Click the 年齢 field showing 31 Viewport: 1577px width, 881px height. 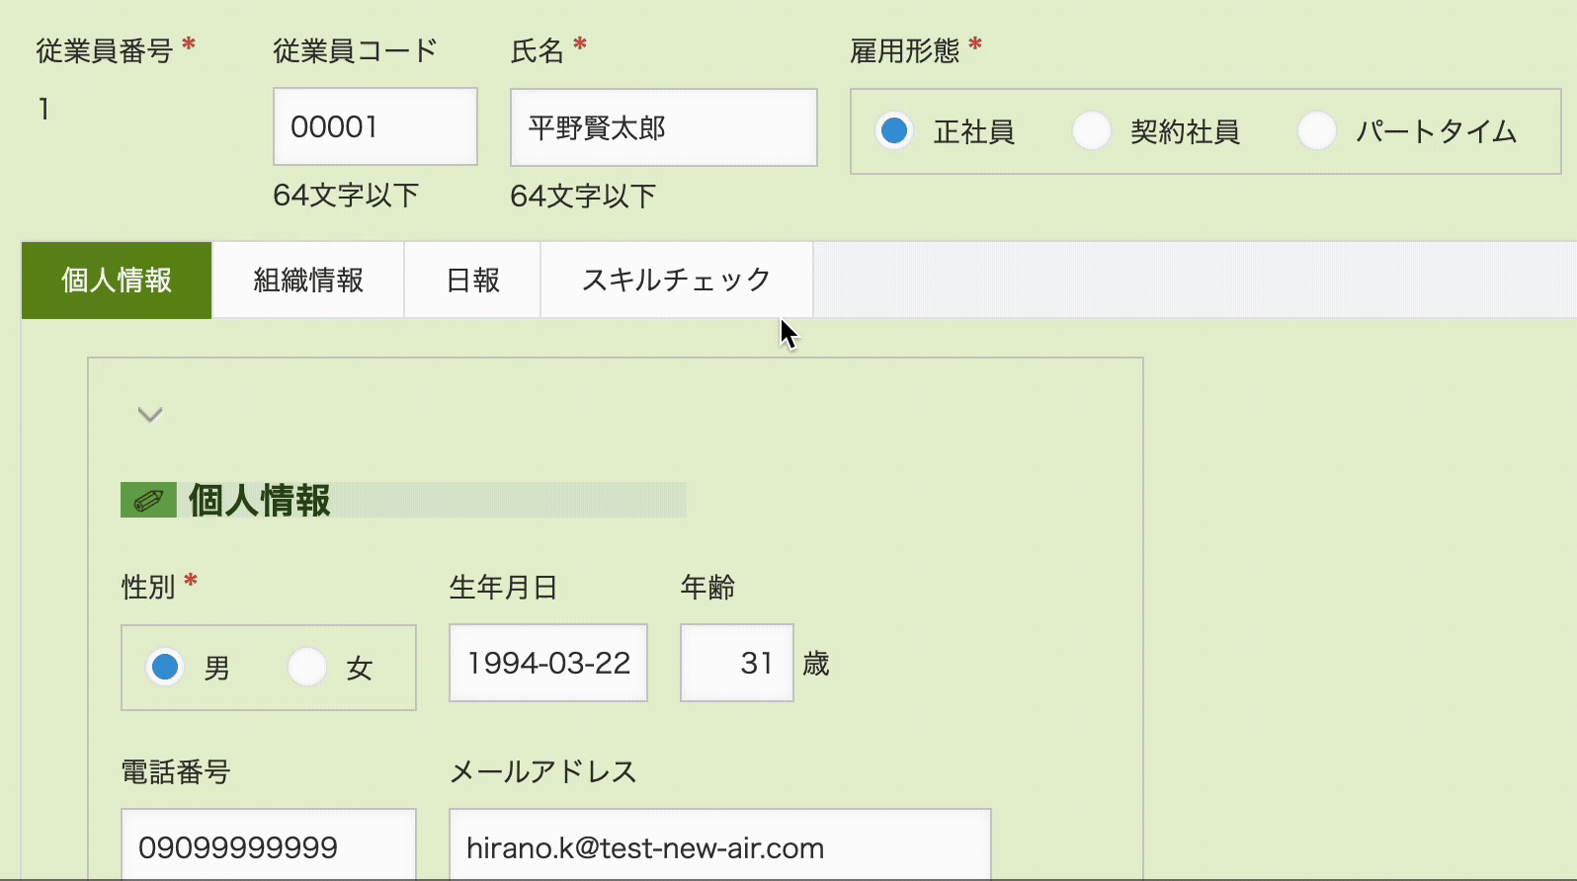(x=736, y=663)
